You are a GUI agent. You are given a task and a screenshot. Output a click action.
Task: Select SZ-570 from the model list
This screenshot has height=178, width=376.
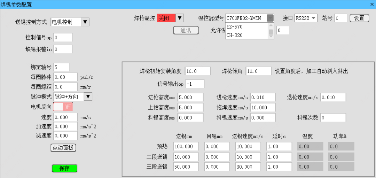246,26
